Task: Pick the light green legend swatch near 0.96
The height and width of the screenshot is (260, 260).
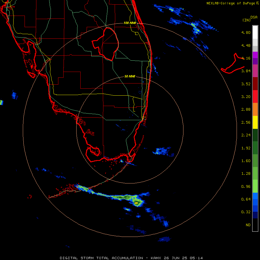Action: pyautogui.click(x=255, y=186)
